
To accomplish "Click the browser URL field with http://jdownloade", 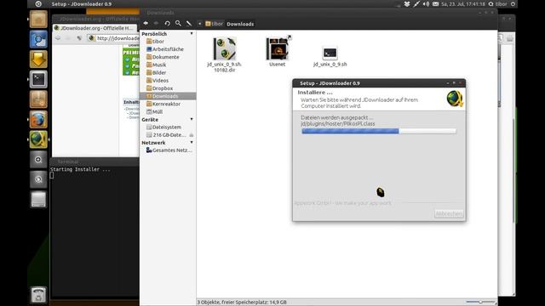I will pyautogui.click(x=113, y=38).
